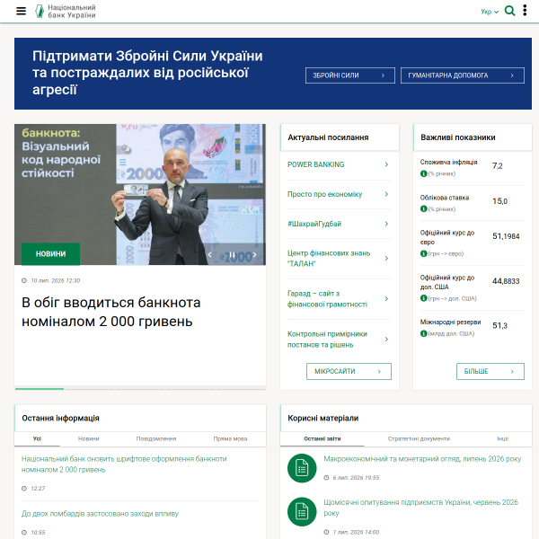This screenshot has height=539, width=539.
Task: Open the POWER BANKING link
Action: [315, 164]
